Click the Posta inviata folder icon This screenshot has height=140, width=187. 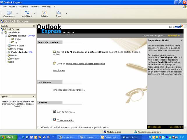[9, 49]
